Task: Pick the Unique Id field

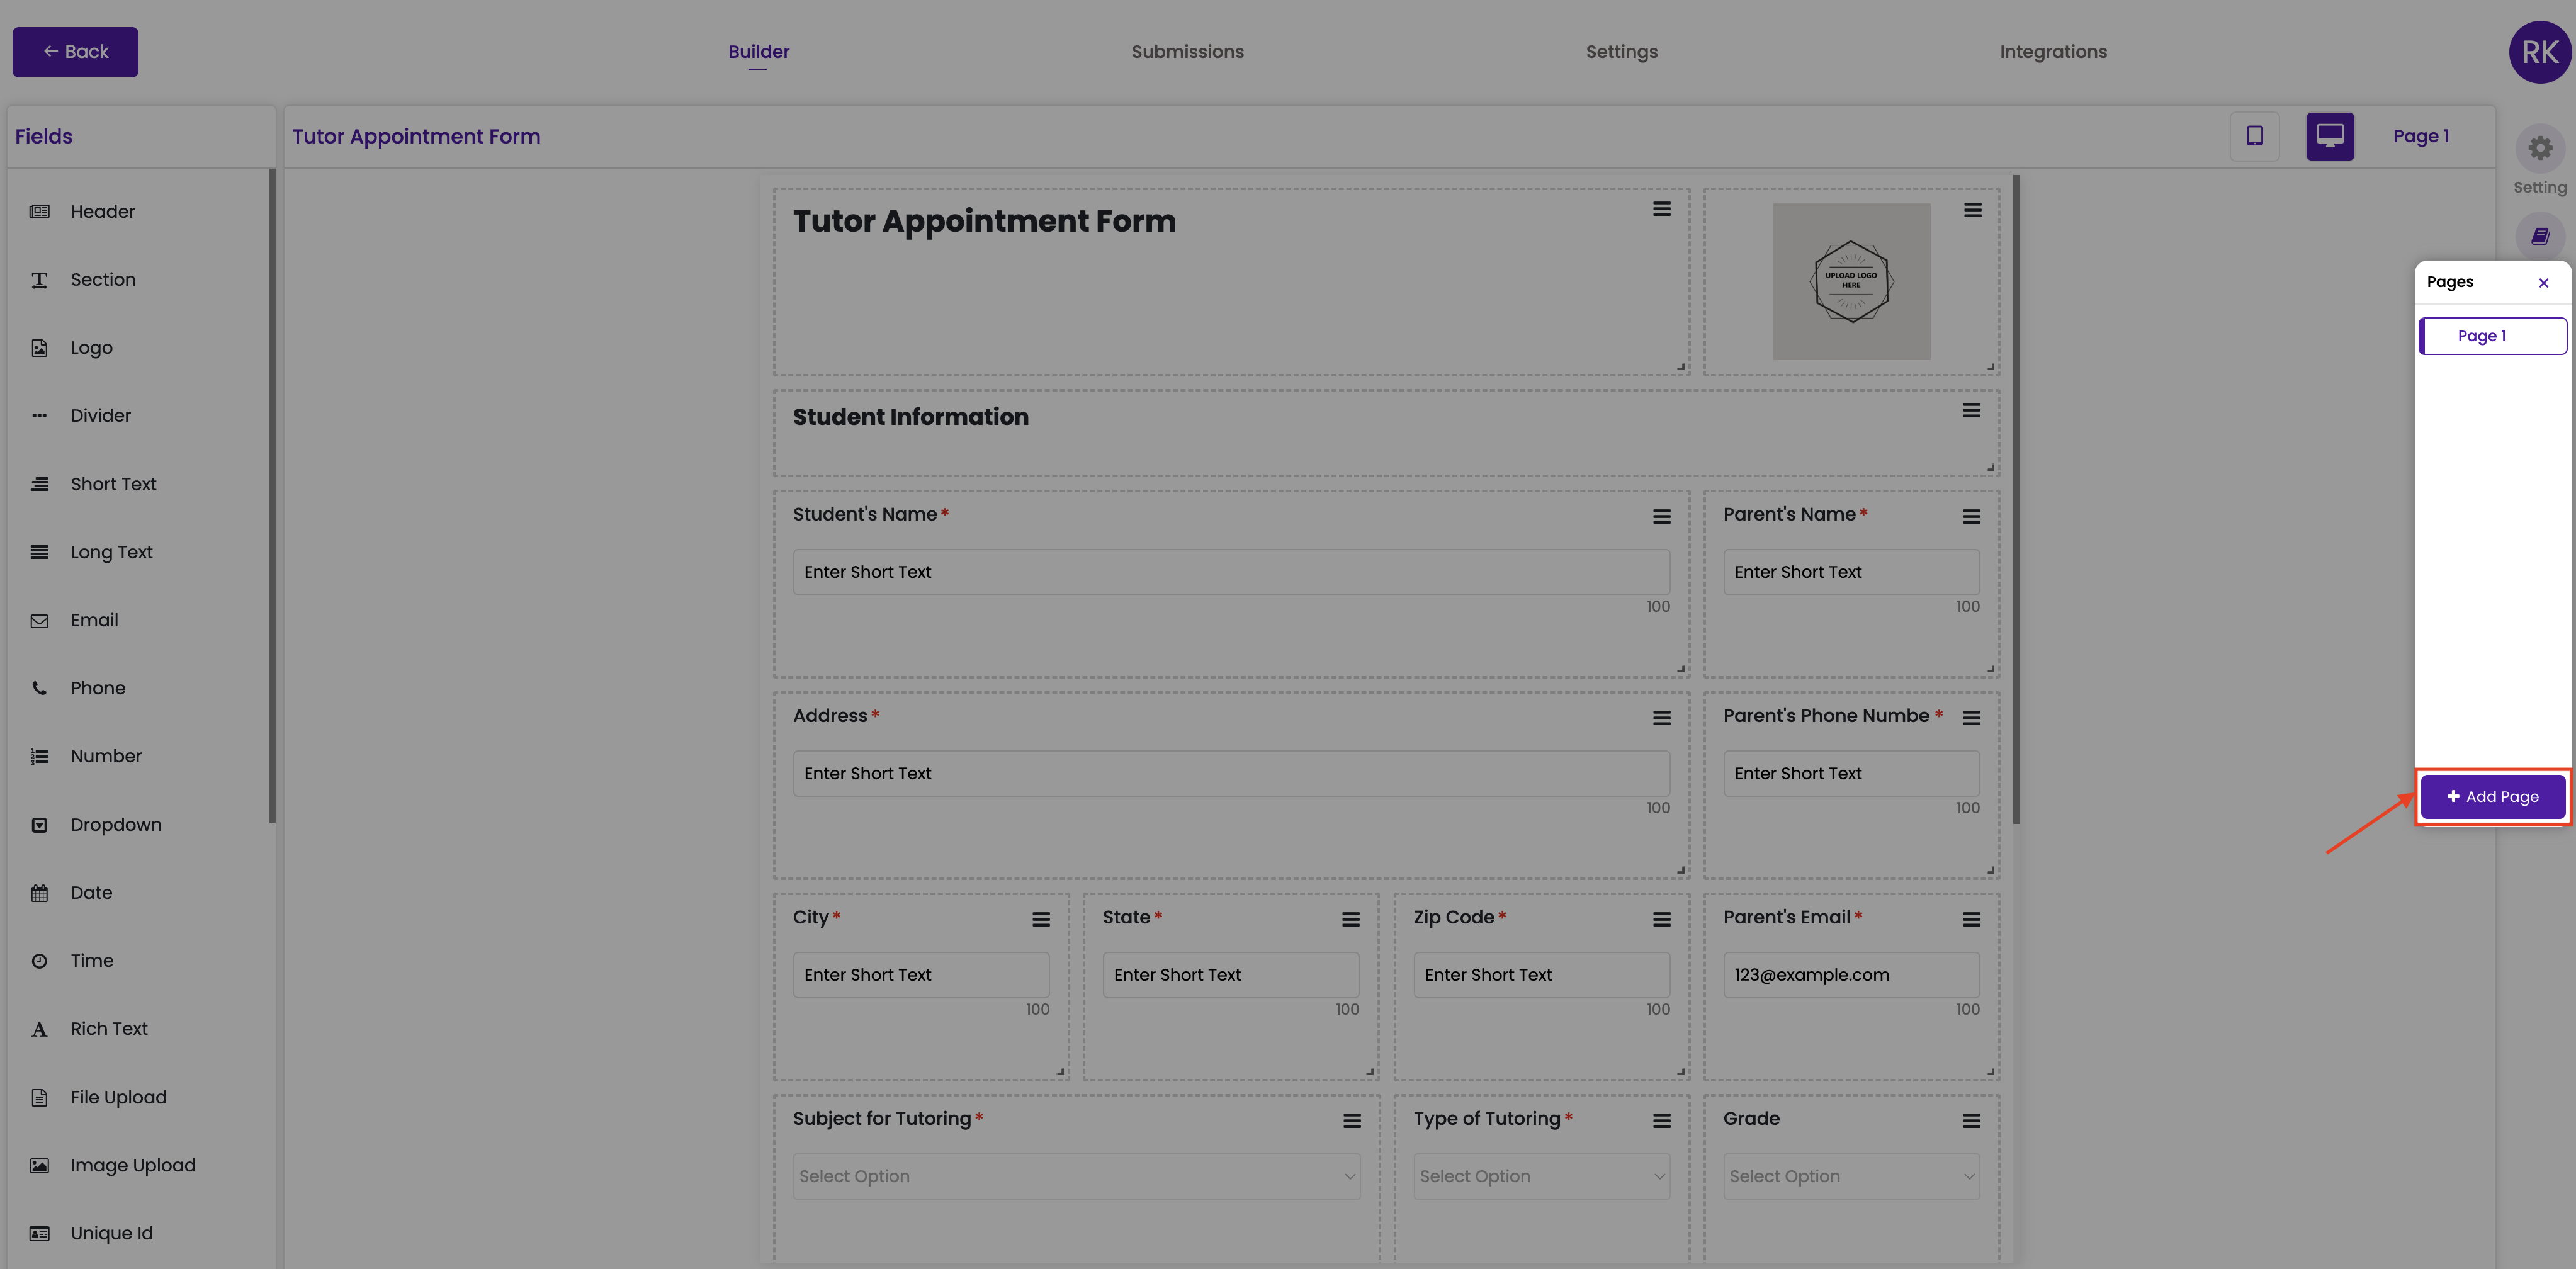Action: [x=111, y=1233]
